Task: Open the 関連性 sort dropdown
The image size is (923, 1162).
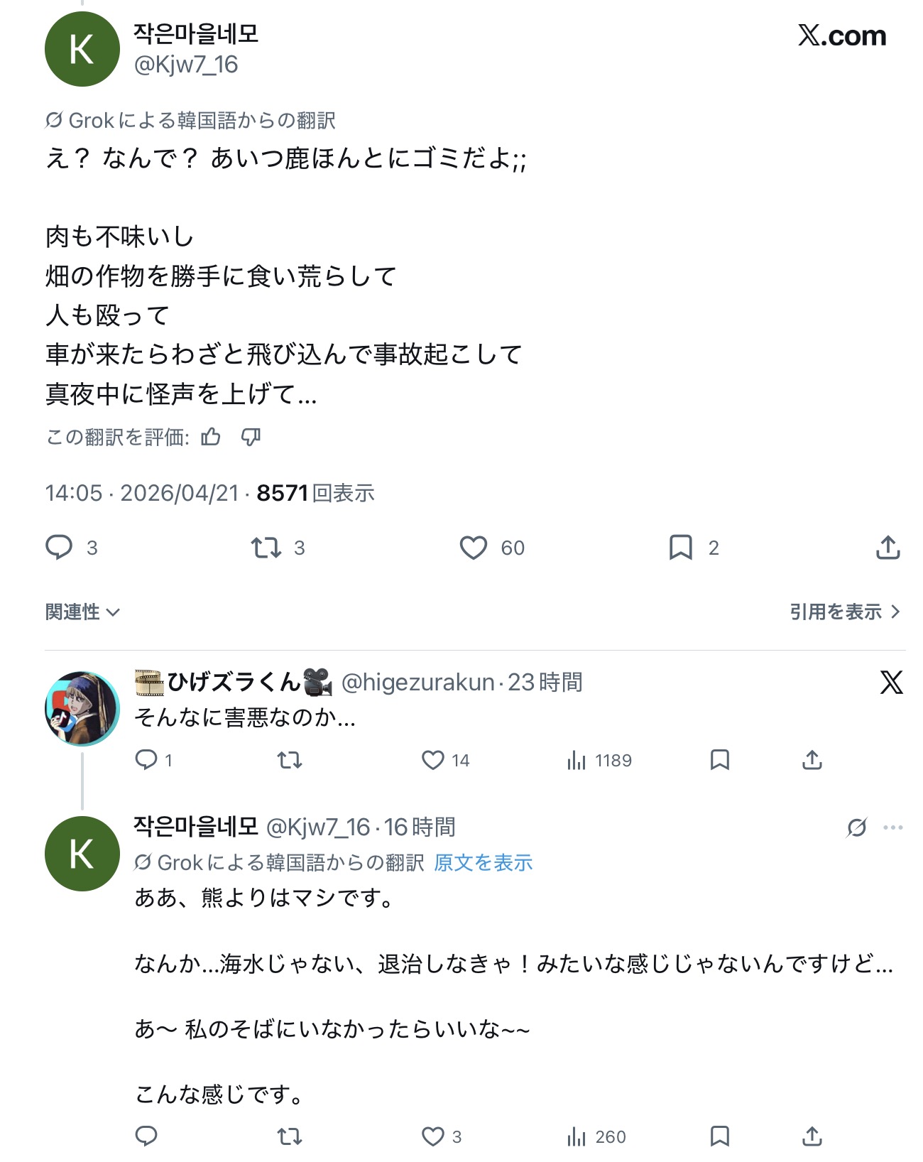Action: [82, 612]
